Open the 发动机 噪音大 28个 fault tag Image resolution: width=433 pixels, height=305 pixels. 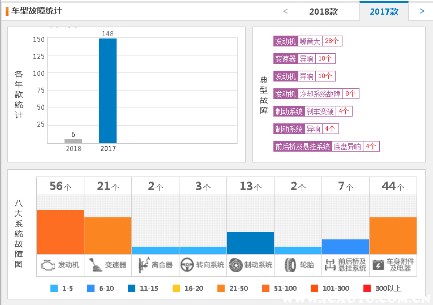coord(308,41)
